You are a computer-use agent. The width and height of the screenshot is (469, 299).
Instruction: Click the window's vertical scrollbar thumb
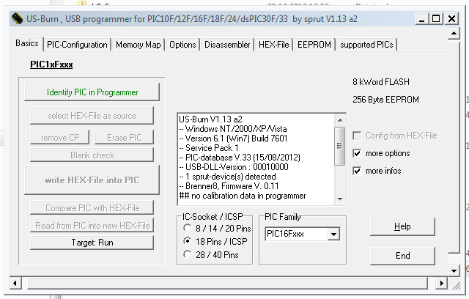(x=454, y=148)
